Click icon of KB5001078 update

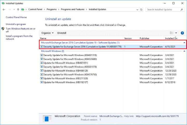click(42, 67)
